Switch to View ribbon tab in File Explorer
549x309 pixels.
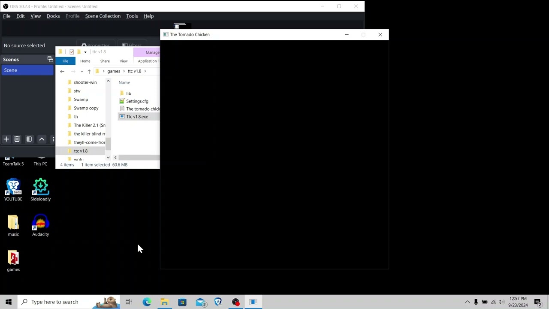pos(124,61)
